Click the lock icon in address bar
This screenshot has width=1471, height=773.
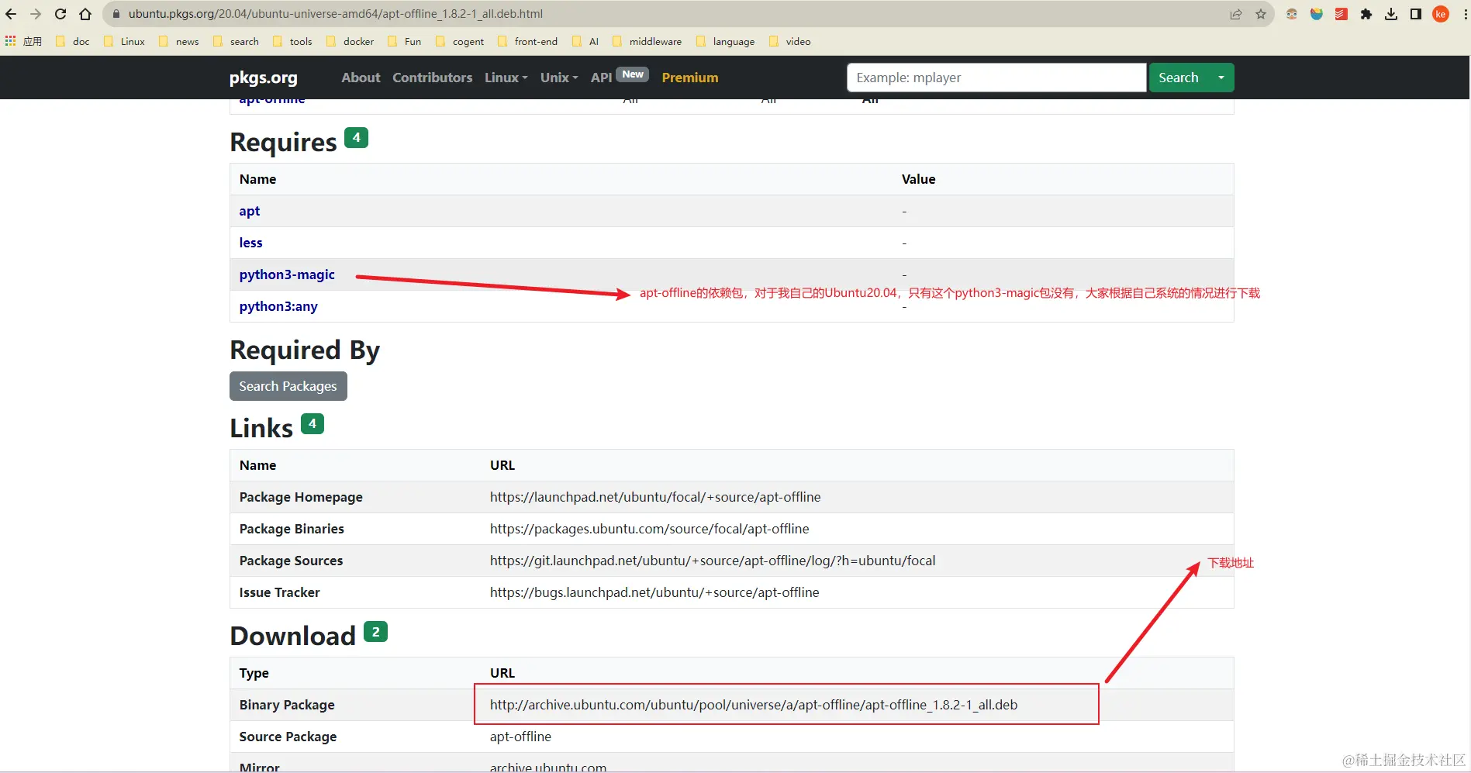coord(116,14)
